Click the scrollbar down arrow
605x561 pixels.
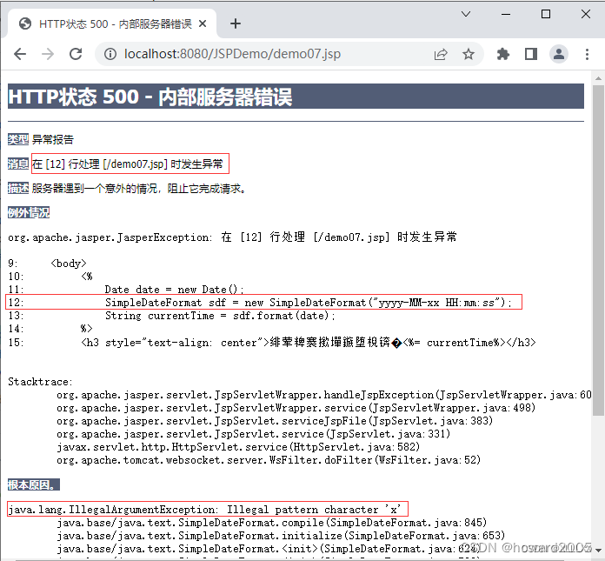point(598,550)
